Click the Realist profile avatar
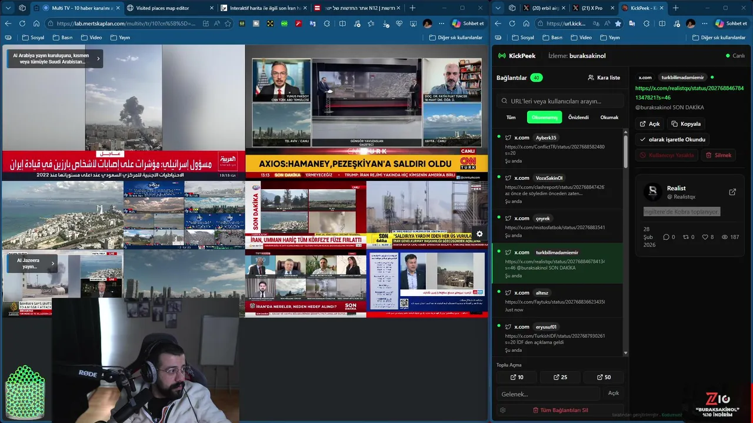This screenshot has width=753, height=423. coord(652,192)
